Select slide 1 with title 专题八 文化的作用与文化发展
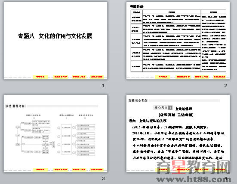 [x=55, y=41]
